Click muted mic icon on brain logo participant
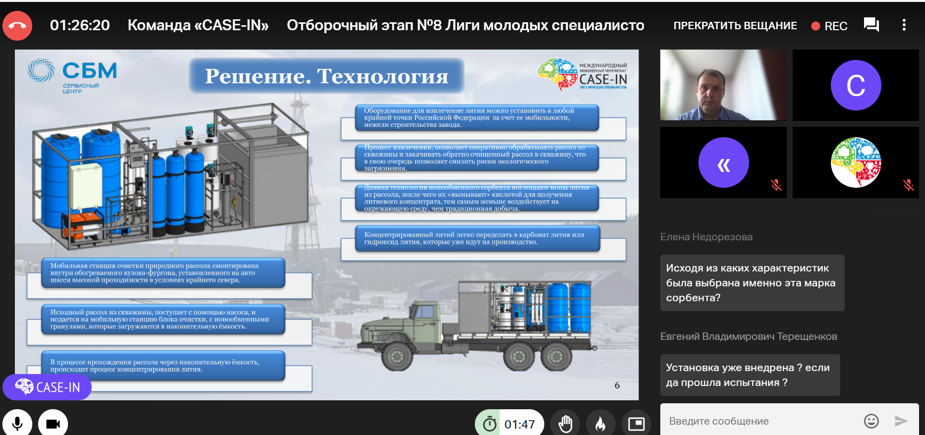925x435 pixels. [x=909, y=185]
